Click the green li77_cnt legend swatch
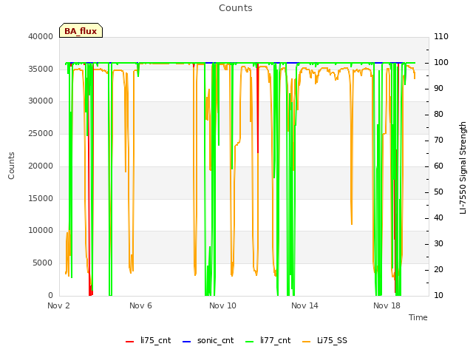The height and width of the screenshot is (355, 473). tap(250, 342)
